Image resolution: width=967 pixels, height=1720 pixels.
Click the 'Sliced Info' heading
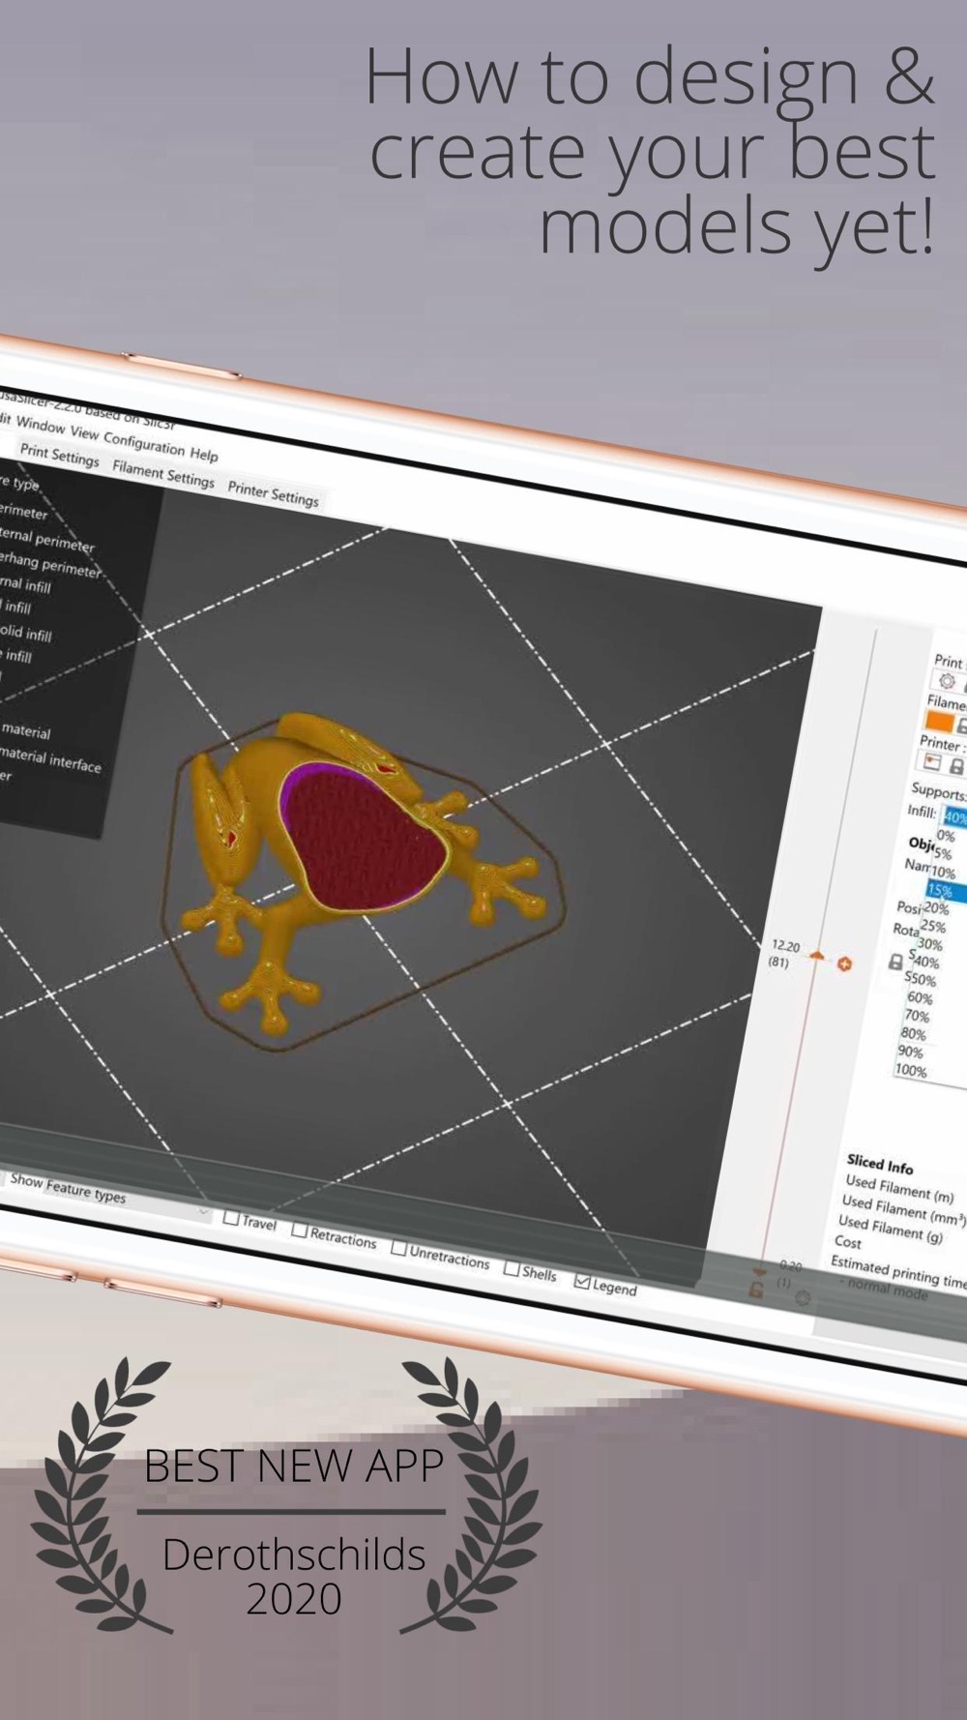[x=879, y=1164]
